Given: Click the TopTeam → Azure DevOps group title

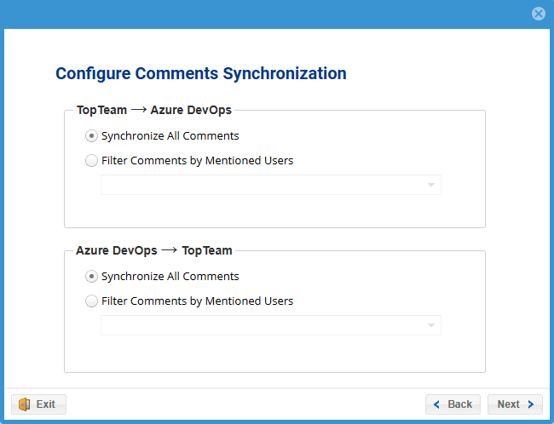Looking at the screenshot, I should [154, 110].
